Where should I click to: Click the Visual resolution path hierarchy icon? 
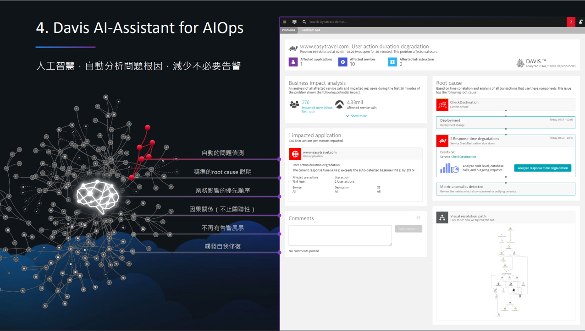pyautogui.click(x=442, y=217)
